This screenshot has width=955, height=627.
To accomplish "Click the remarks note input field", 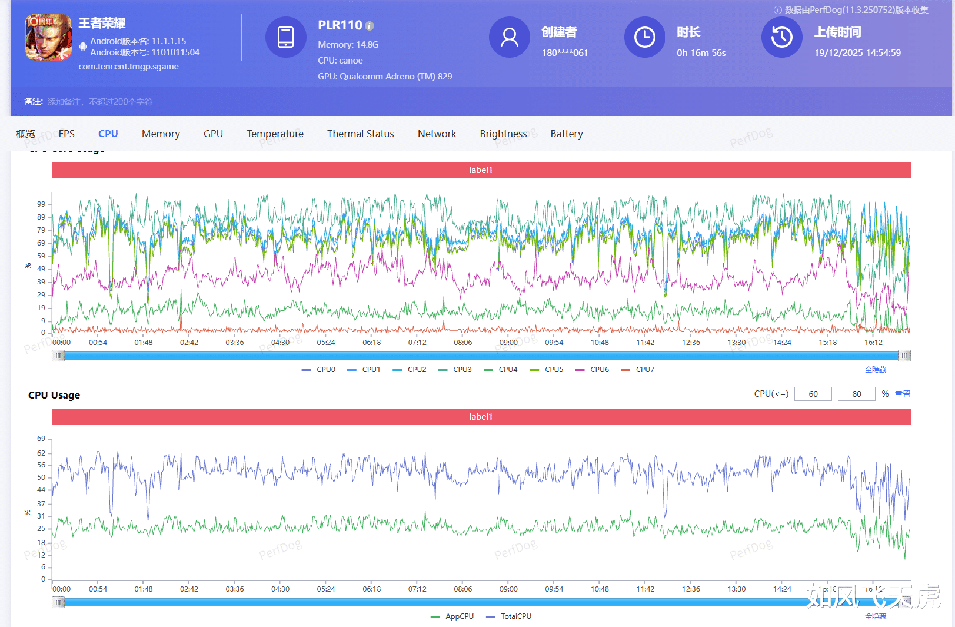I will click(100, 102).
